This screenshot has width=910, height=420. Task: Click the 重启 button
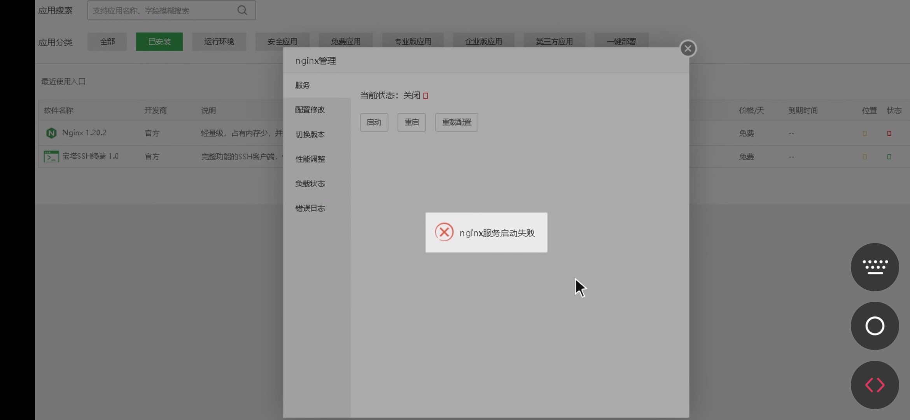412,122
